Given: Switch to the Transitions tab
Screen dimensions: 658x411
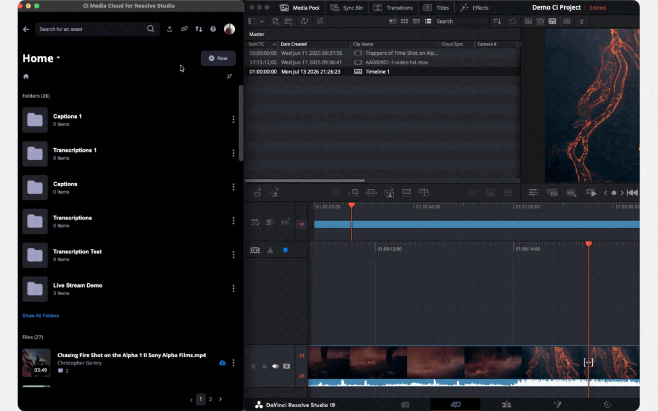Looking at the screenshot, I should 393,8.
